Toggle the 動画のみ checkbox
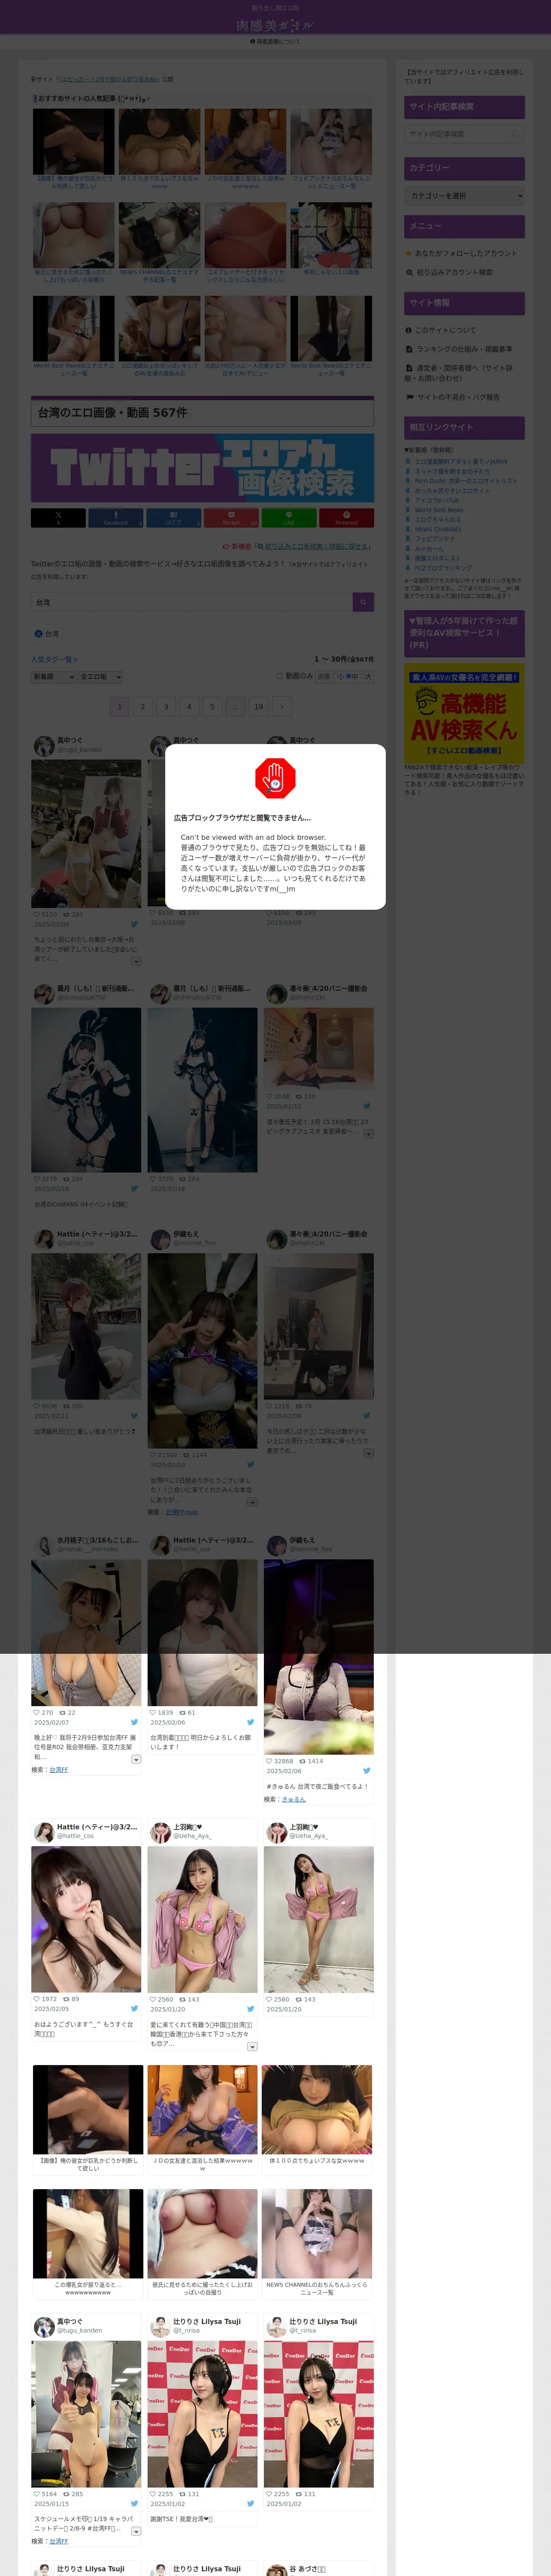 280,676
